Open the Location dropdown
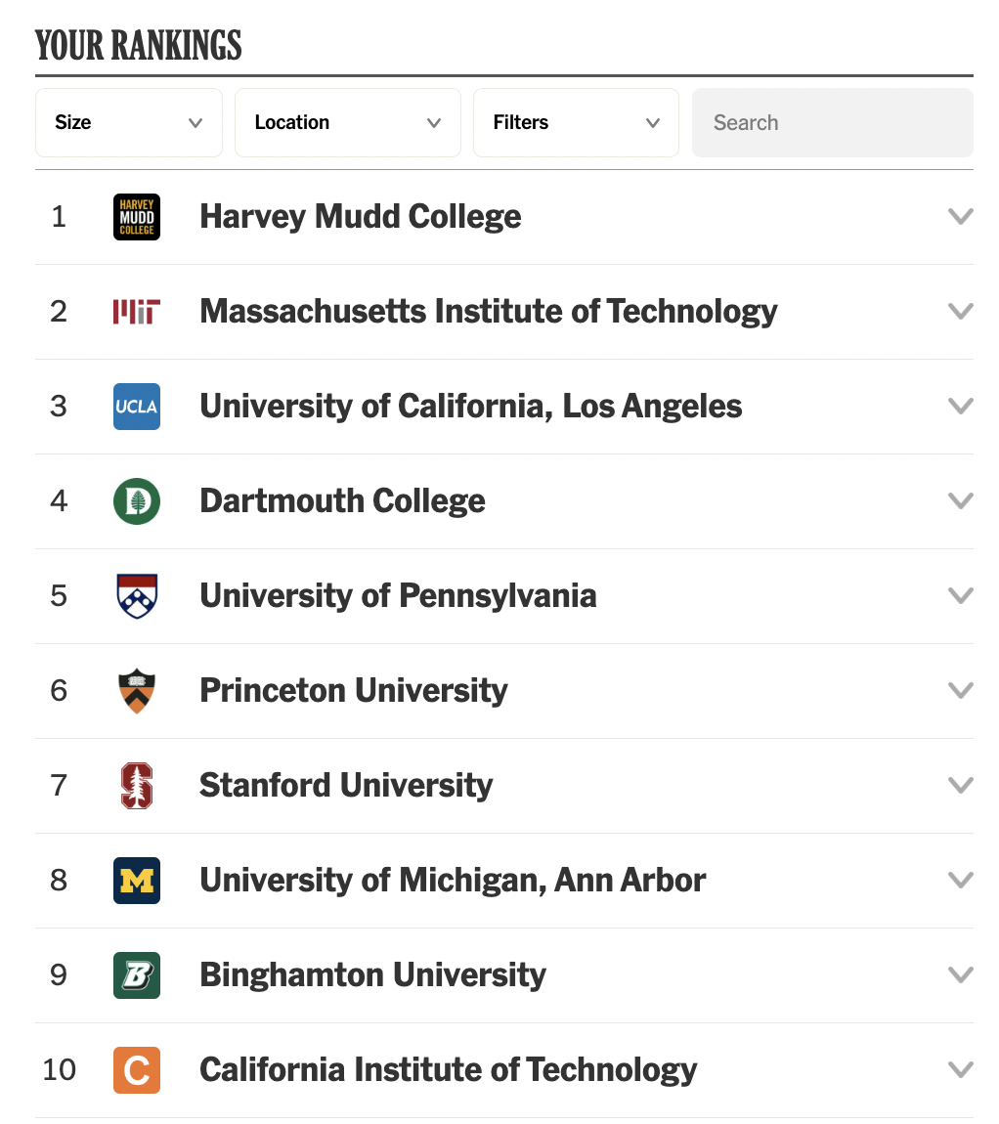 tap(347, 123)
